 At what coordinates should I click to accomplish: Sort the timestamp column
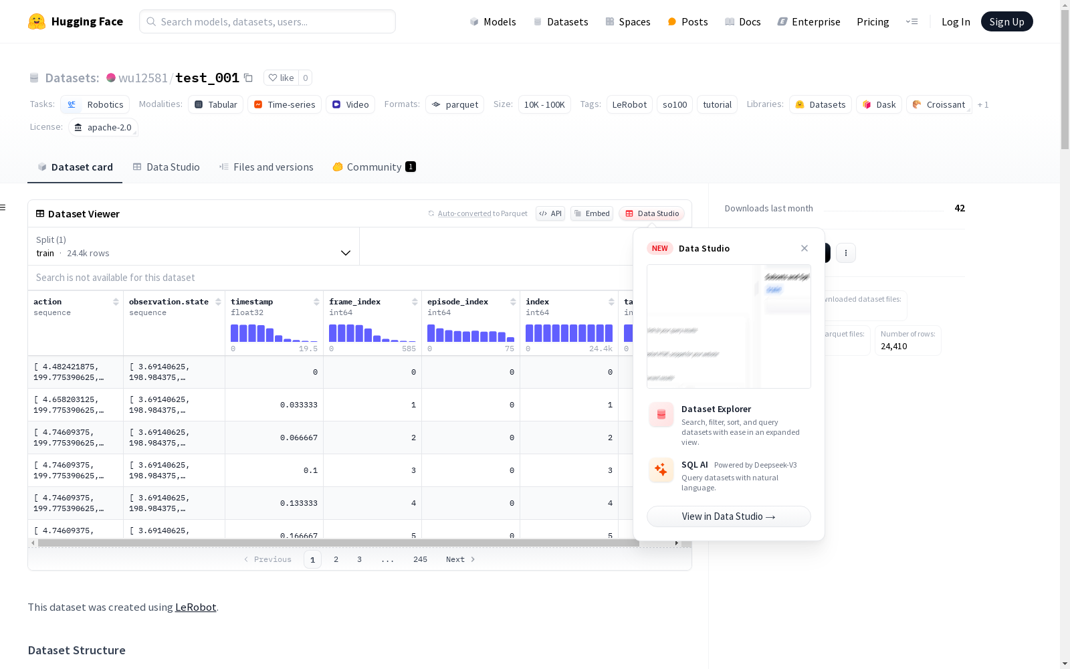point(316,302)
